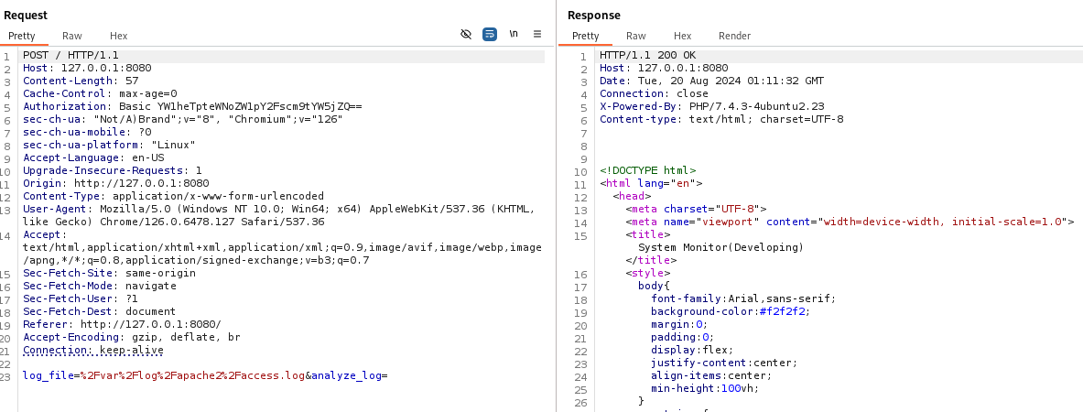Switch to the Request Raw tab
This screenshot has height=412, width=1083.
coord(71,36)
